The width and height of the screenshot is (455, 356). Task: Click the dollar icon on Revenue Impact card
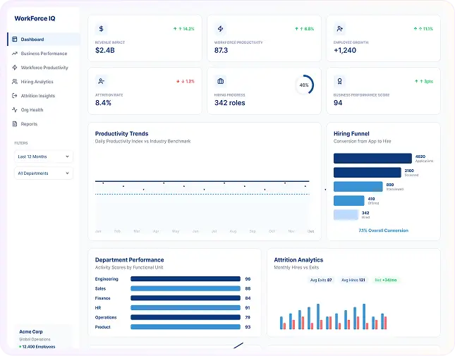pos(101,29)
